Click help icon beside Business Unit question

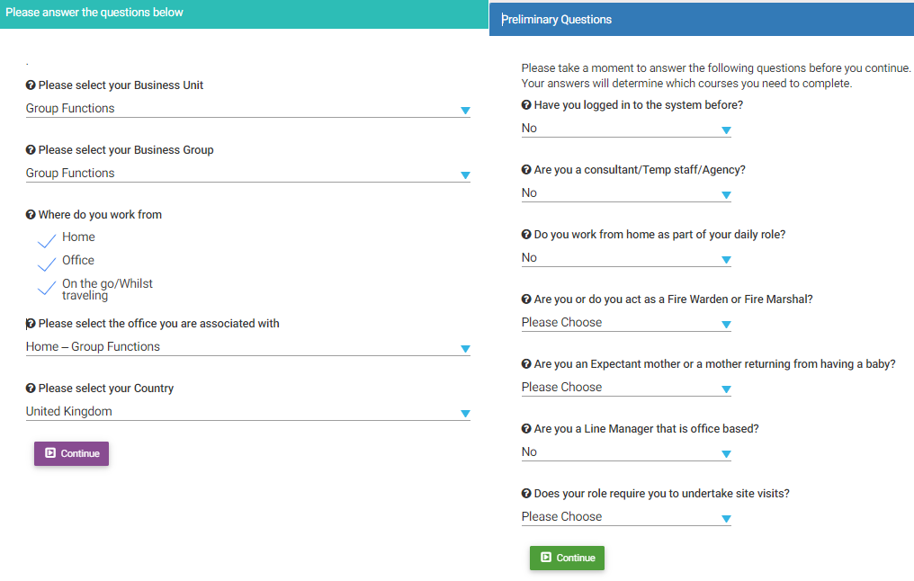31,85
